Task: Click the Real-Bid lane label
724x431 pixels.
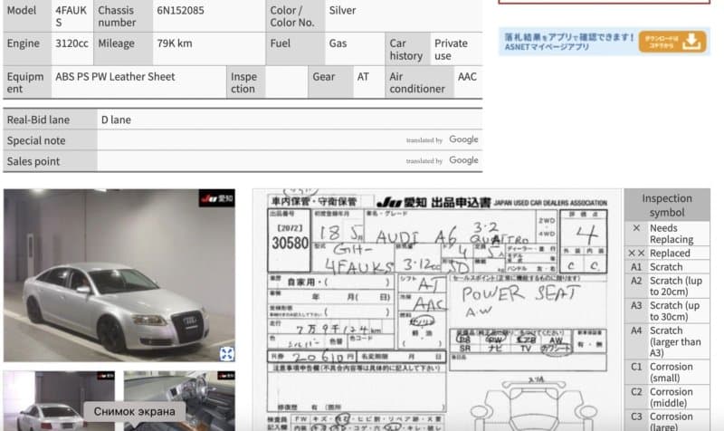Action: tap(38, 120)
